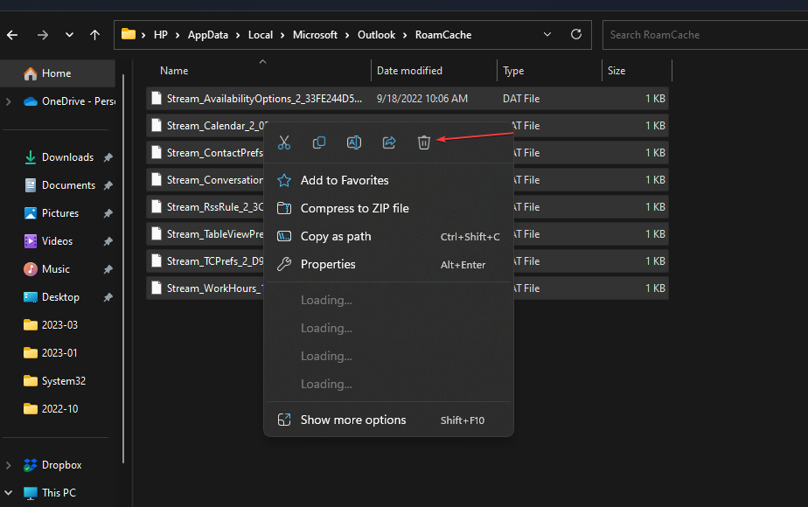This screenshot has width=808, height=507.
Task: Click the Copy icon in context menu
Action: click(319, 142)
